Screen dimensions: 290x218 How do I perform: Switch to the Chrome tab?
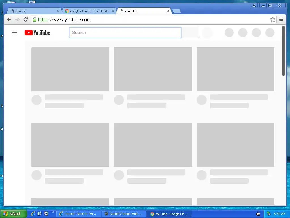coord(34,11)
